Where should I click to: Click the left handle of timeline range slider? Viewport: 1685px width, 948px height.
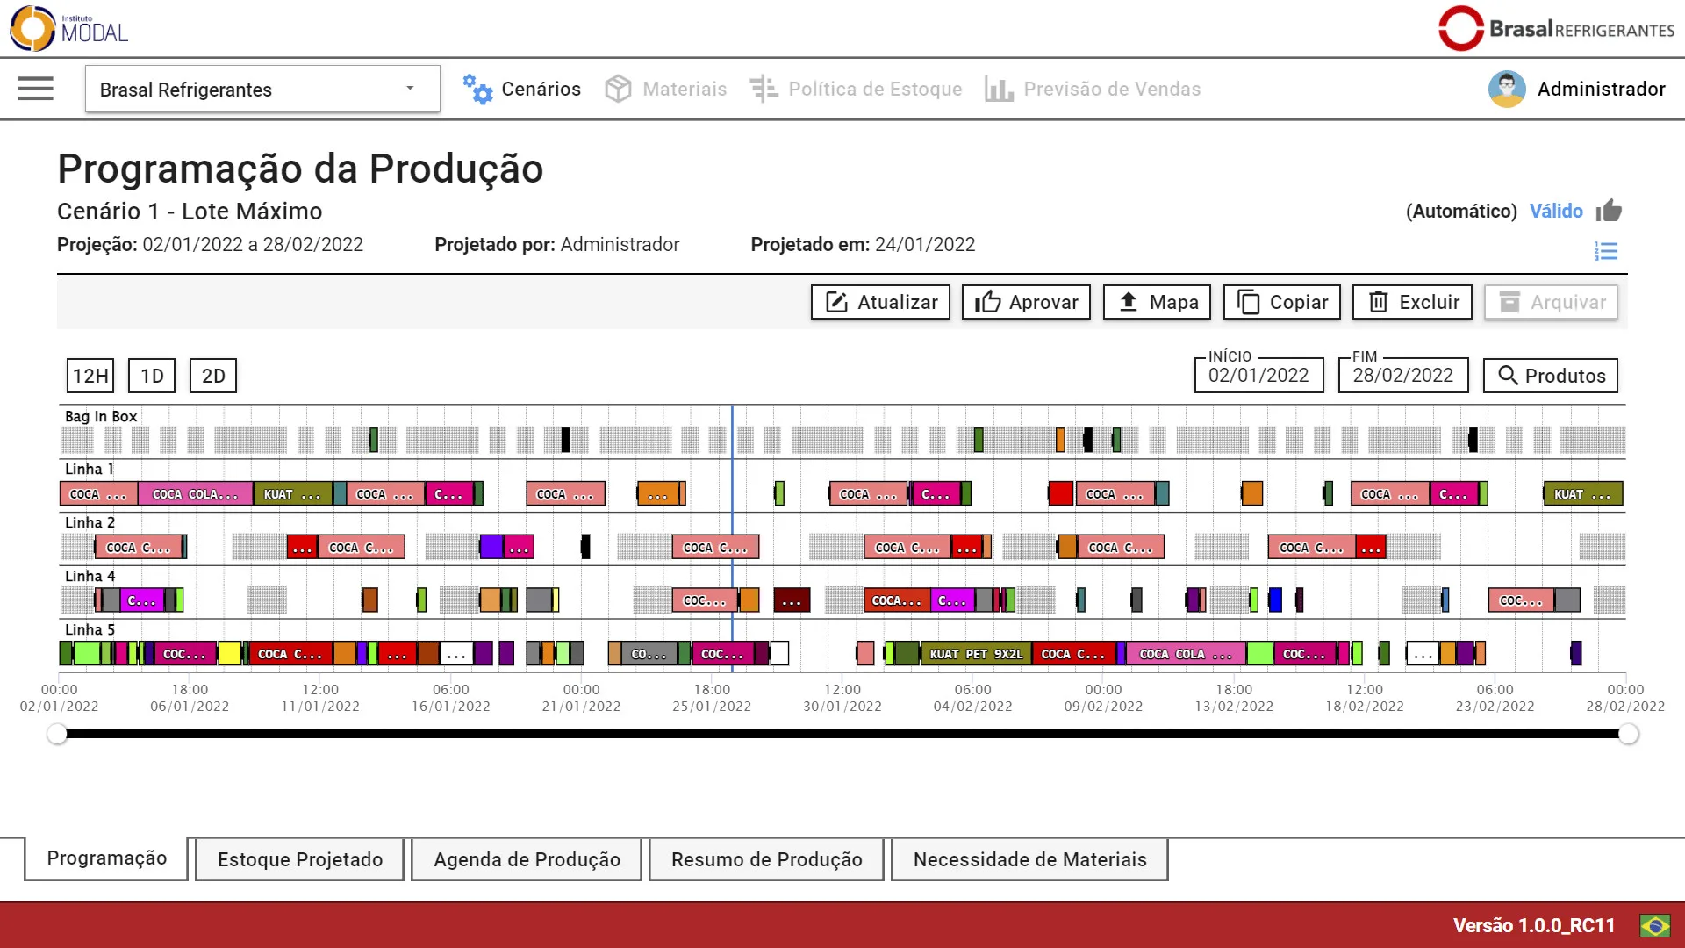tap(57, 734)
